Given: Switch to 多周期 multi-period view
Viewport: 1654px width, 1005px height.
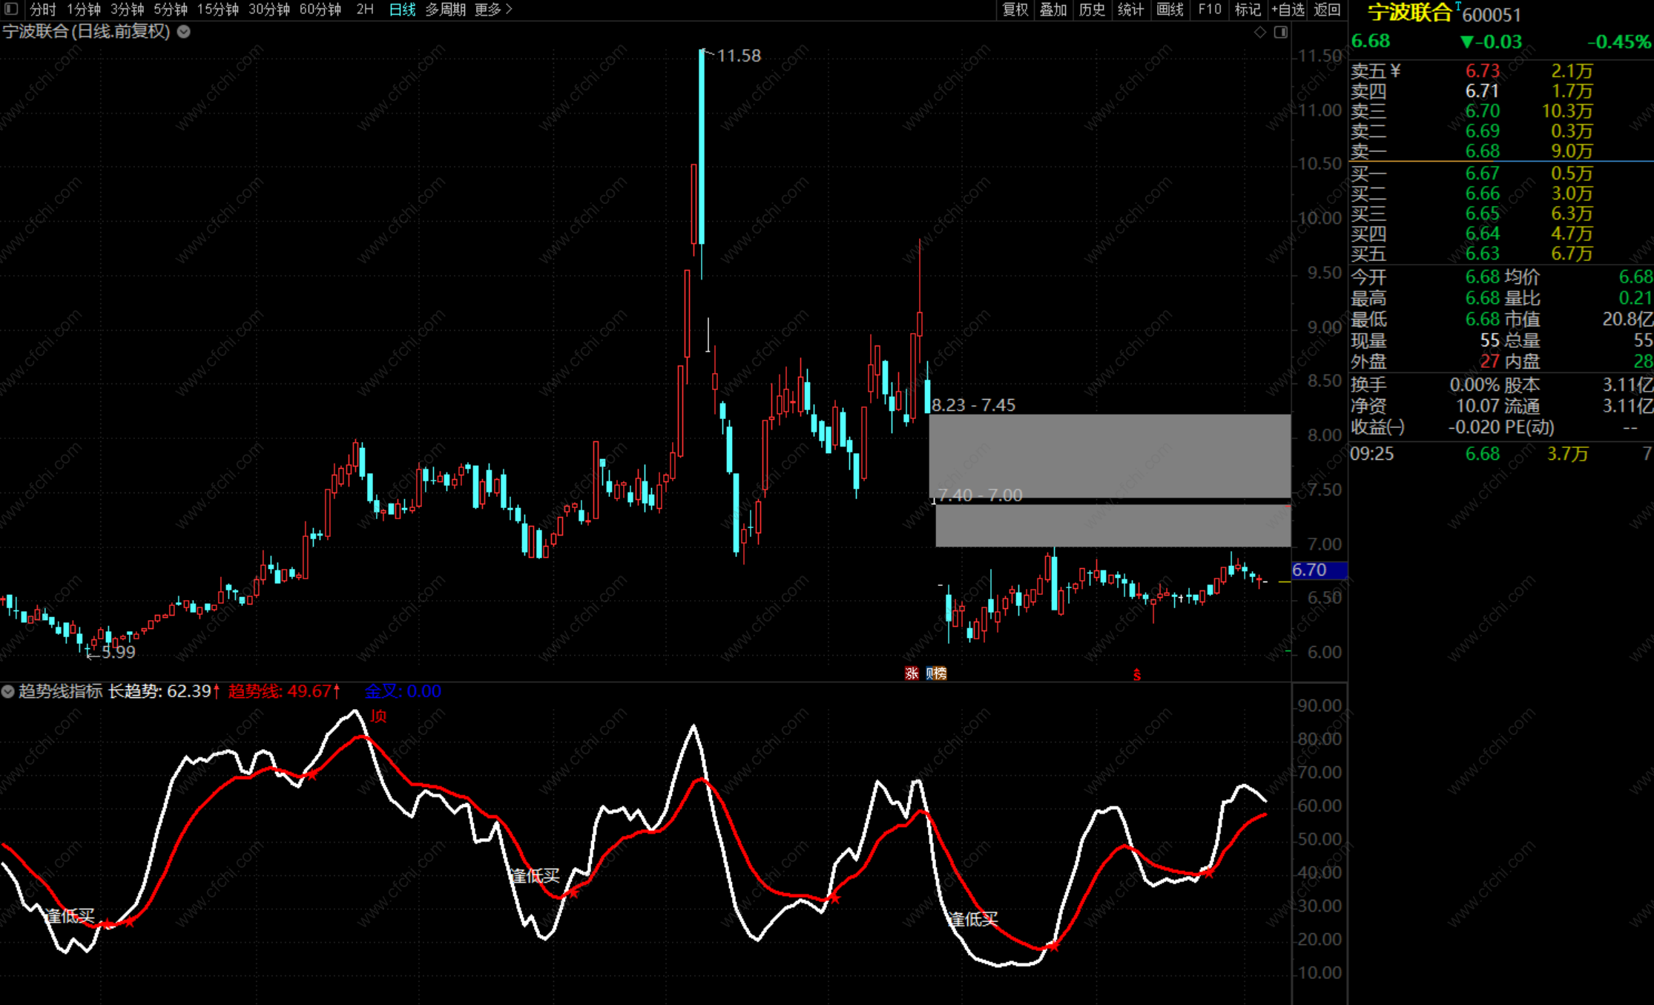Looking at the screenshot, I should [x=445, y=10].
